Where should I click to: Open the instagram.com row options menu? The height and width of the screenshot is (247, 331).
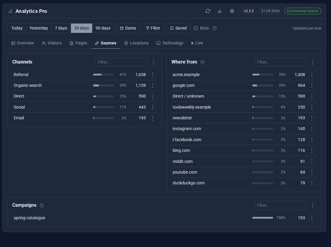click(312, 129)
